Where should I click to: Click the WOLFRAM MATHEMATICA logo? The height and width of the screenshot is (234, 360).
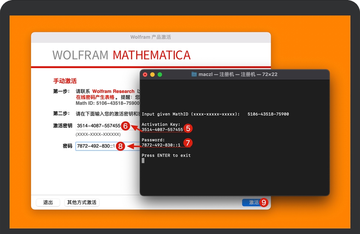121,55
